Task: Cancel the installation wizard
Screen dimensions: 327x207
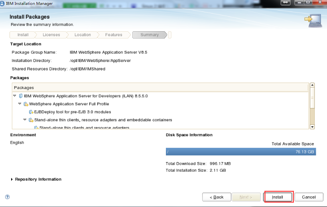Action: [x=309, y=197]
